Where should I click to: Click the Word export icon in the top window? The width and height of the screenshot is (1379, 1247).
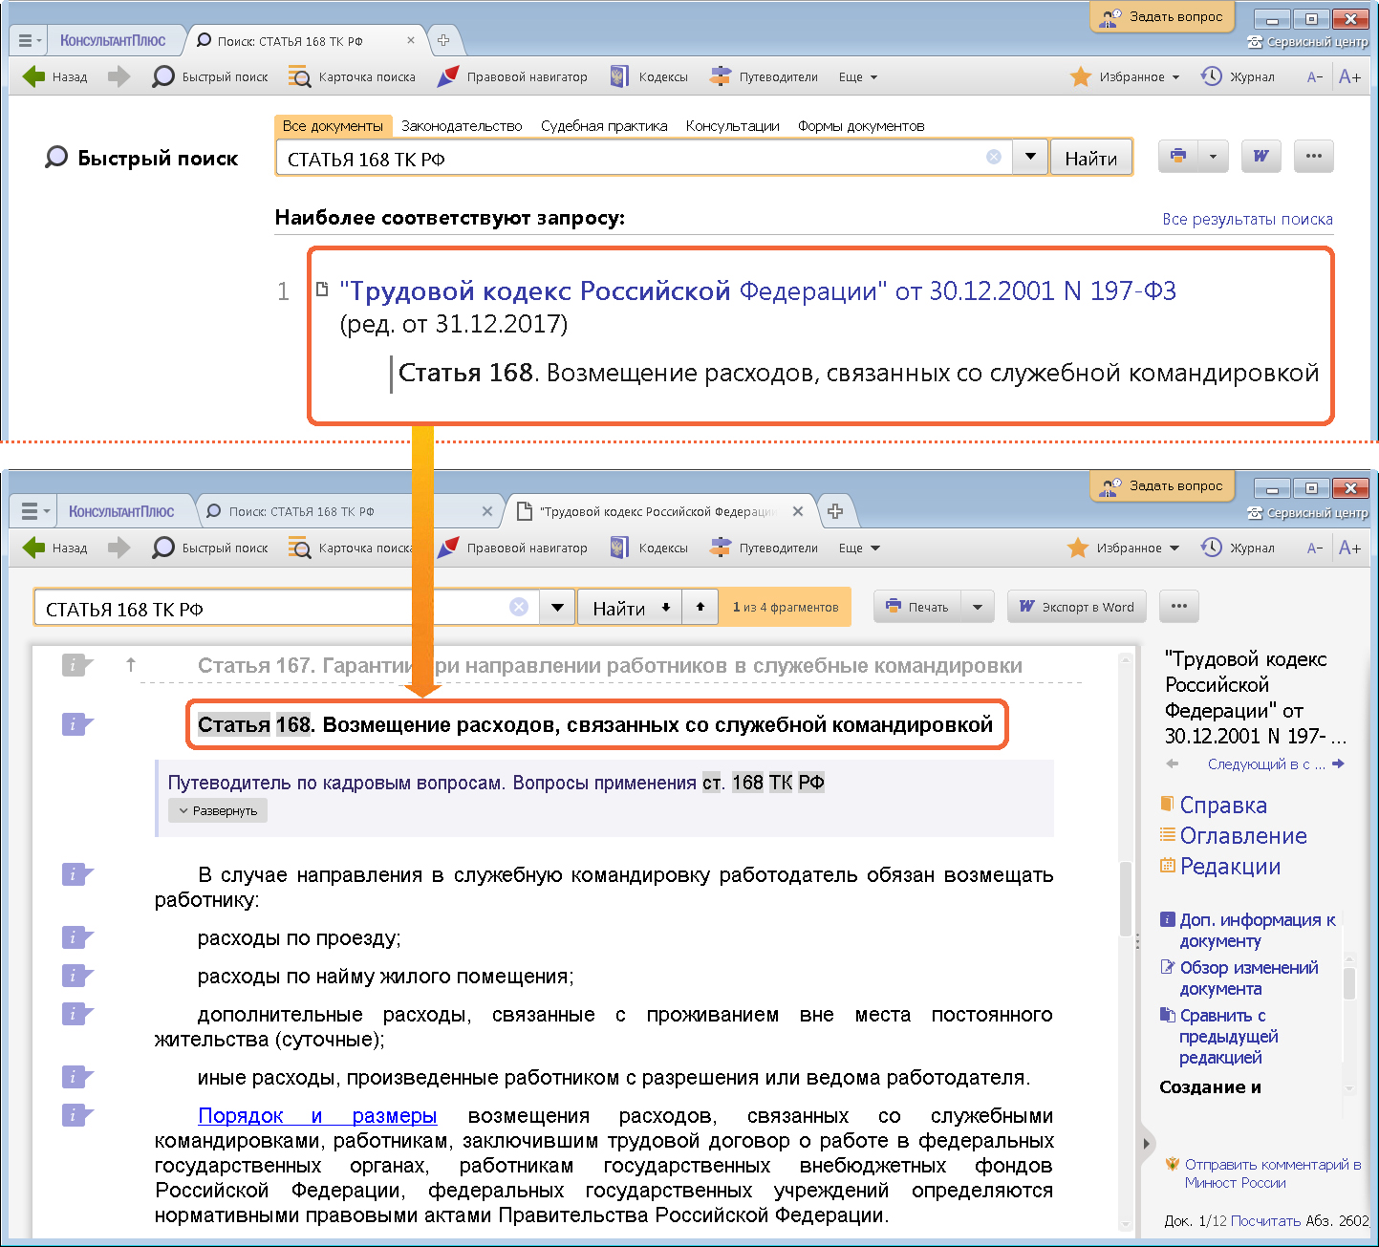coord(1260,156)
